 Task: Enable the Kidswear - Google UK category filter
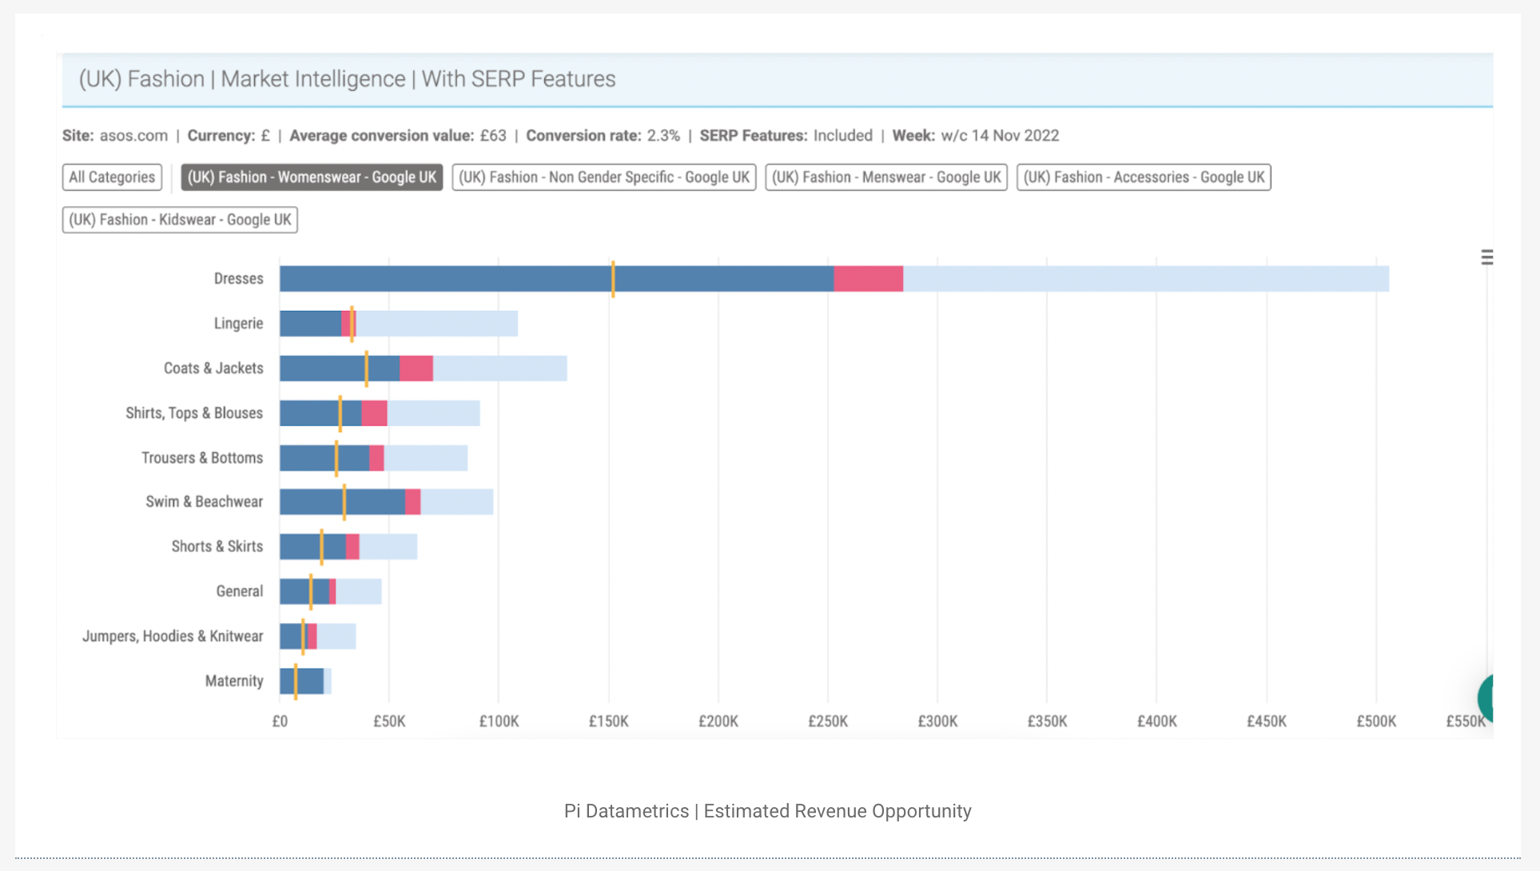click(179, 219)
